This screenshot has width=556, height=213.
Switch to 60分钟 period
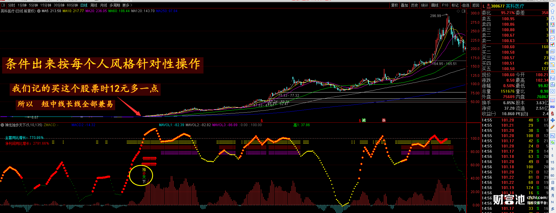(x=72, y=5)
